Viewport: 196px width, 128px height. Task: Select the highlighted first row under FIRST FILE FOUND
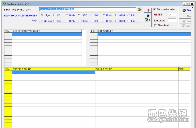[x=54, y=72]
